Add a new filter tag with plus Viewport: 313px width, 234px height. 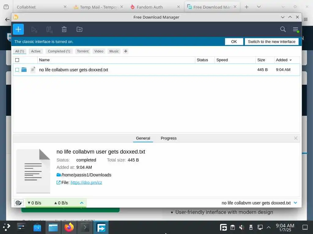(126, 51)
